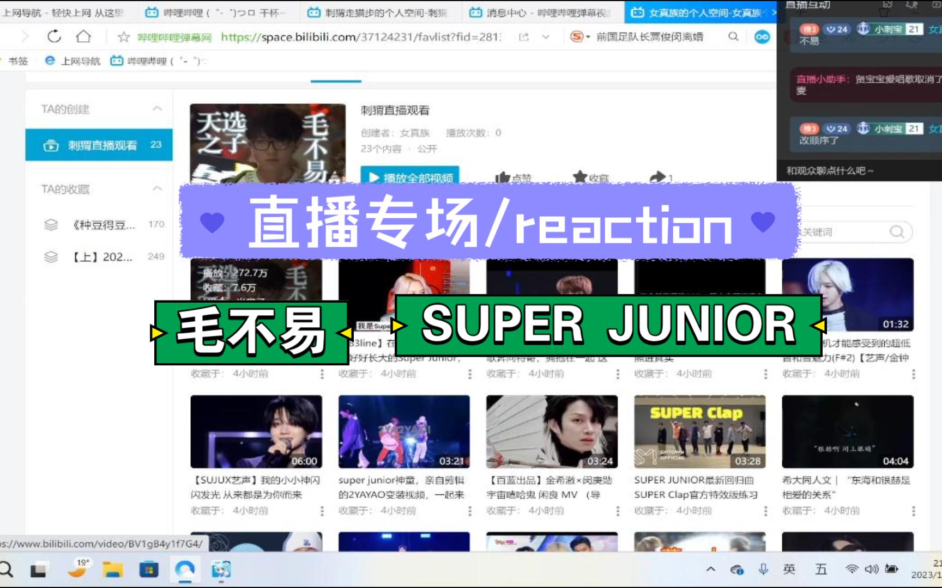Click the magnifier search icon in the browser toolbar
This screenshot has height=588, width=942.
pos(733,36)
